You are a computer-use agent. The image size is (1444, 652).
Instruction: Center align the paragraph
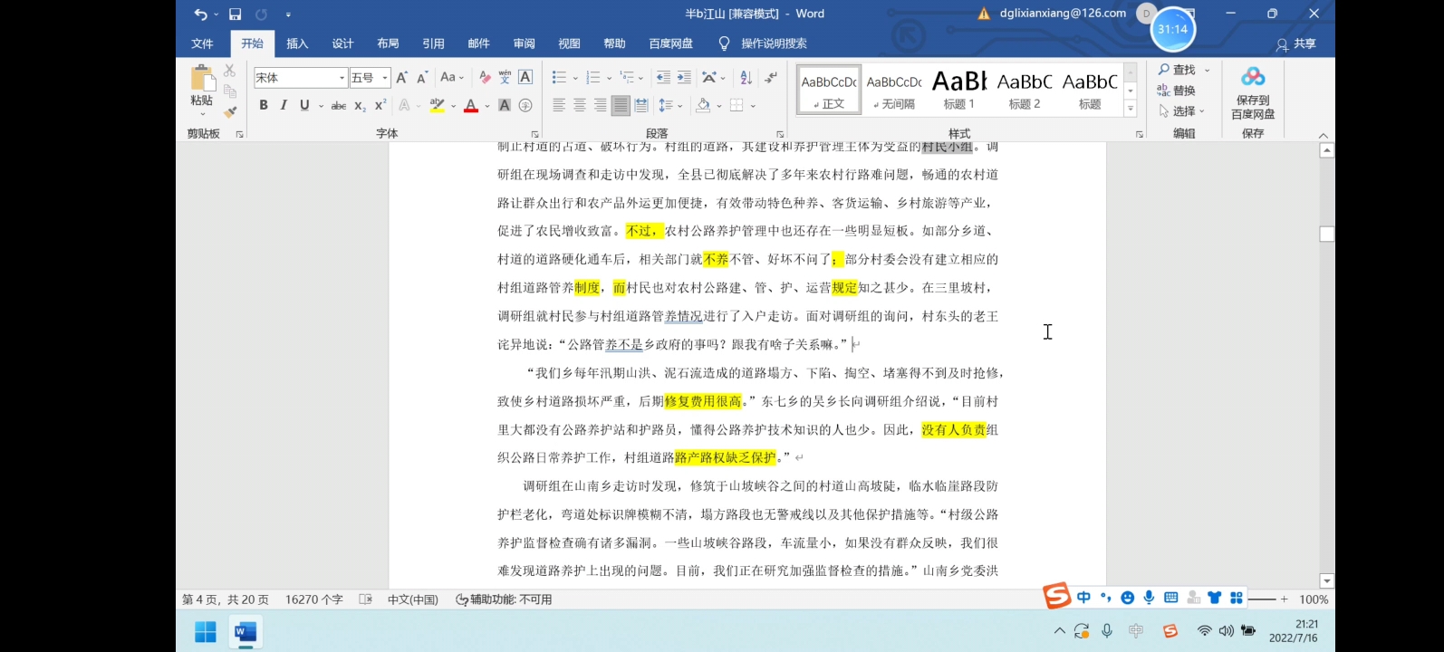click(580, 106)
